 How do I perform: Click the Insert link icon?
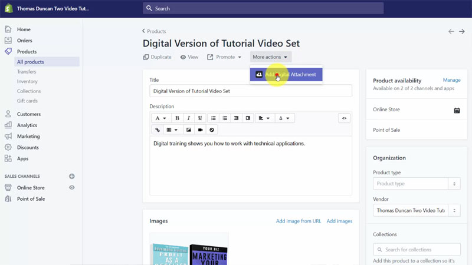158,130
